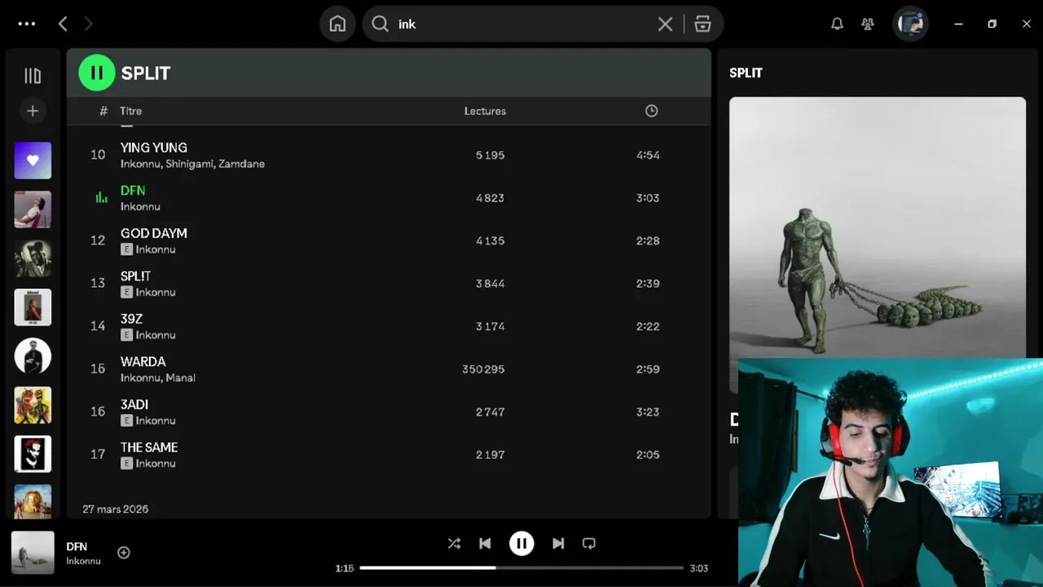Click track number 12
This screenshot has width=1043, height=587.
click(98, 241)
